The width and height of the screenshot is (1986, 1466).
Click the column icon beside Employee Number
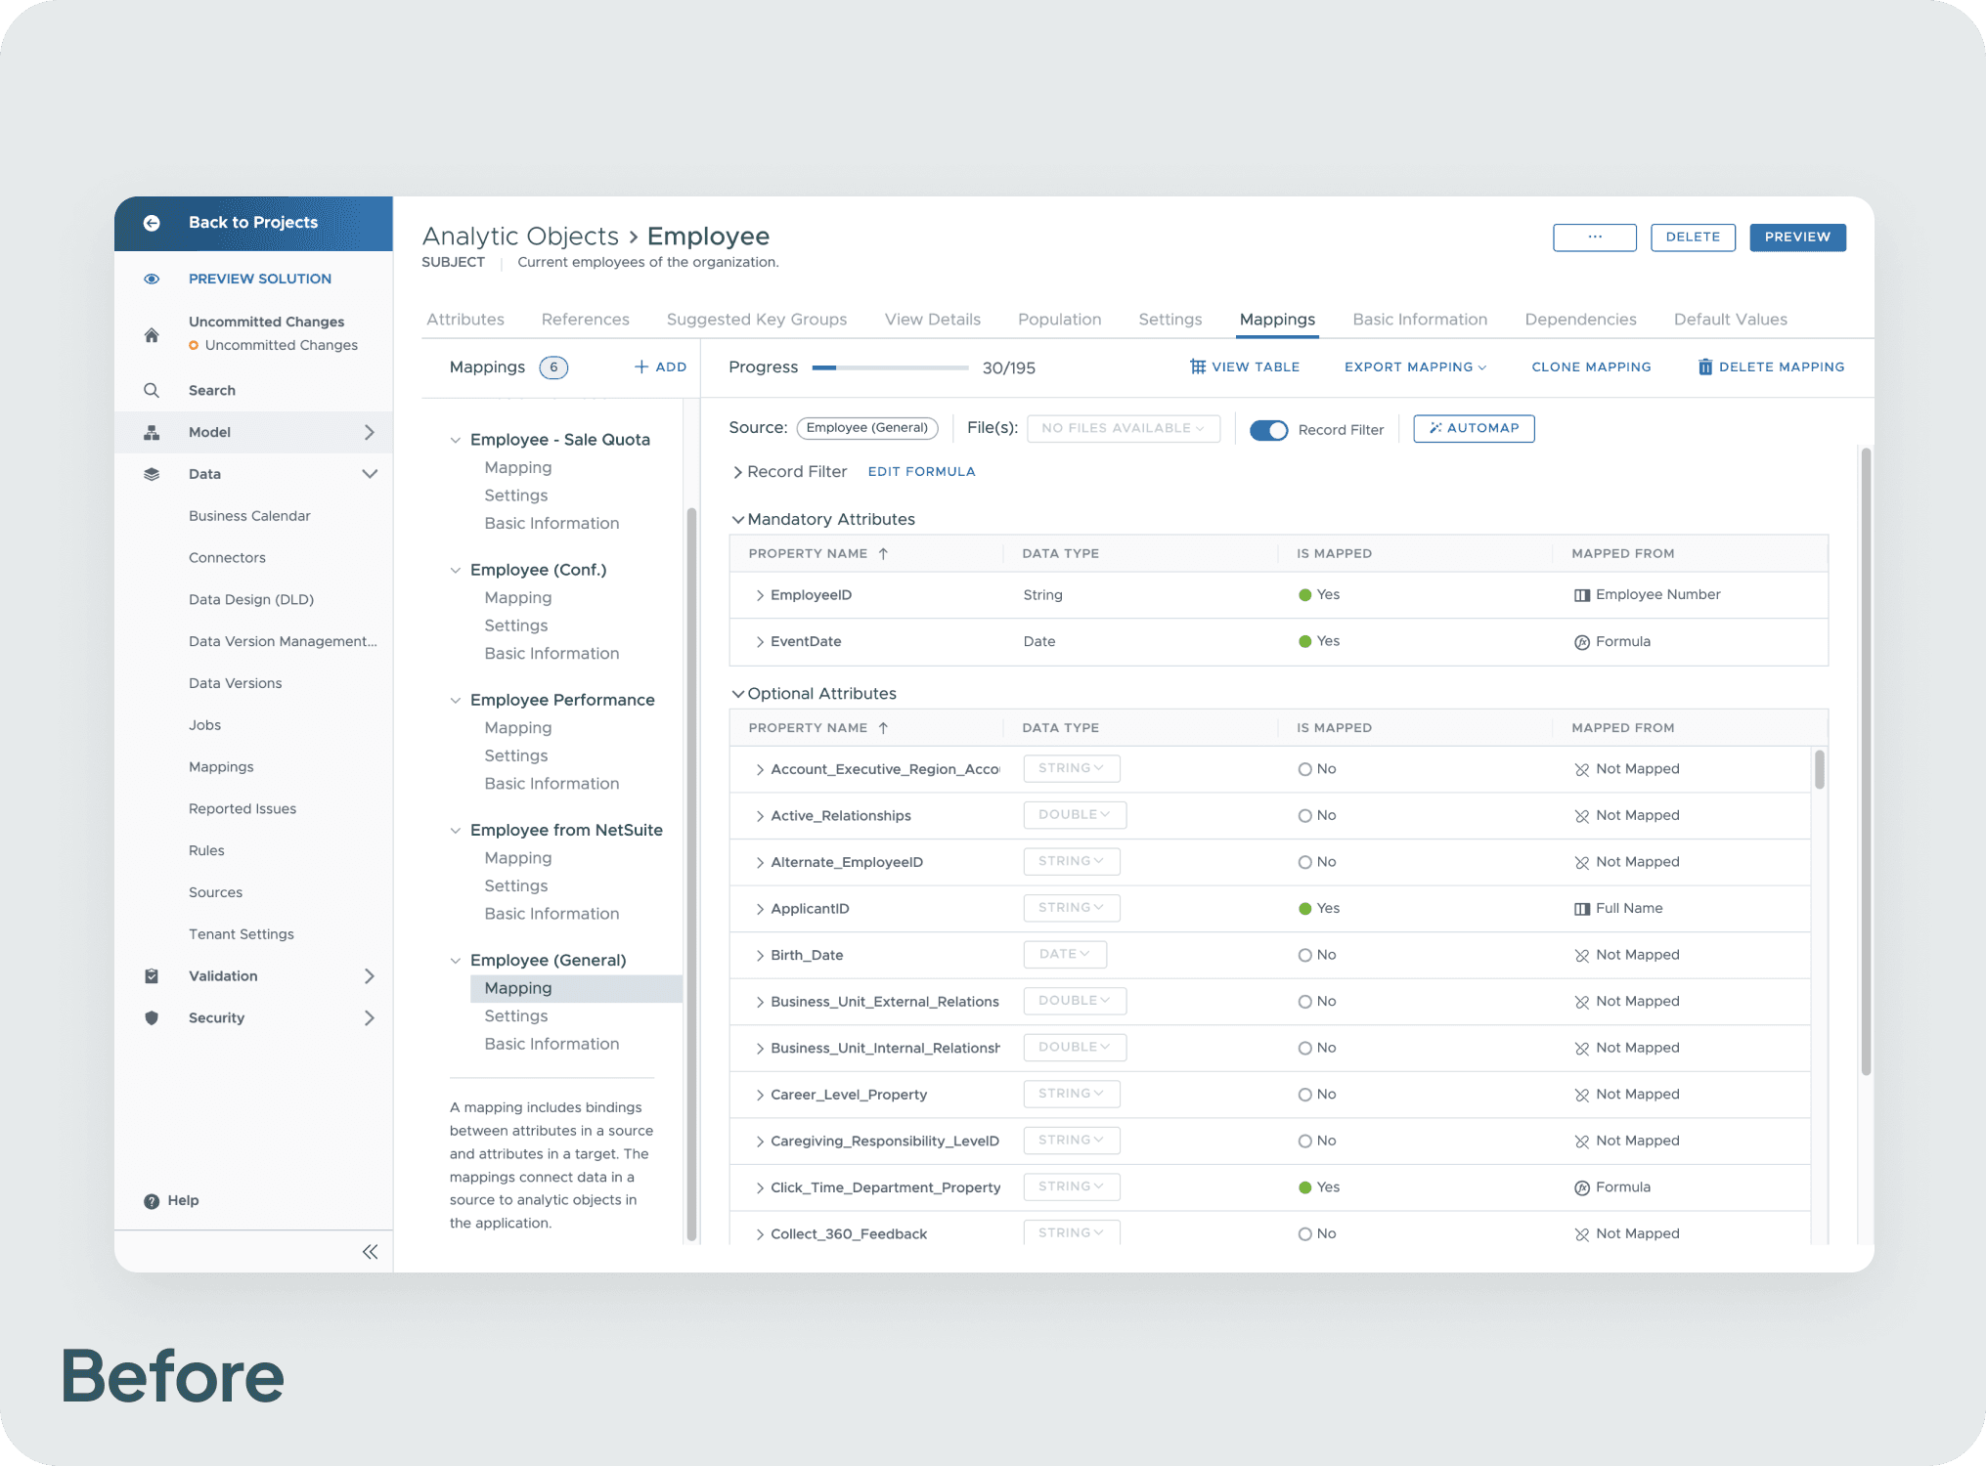click(x=1582, y=595)
